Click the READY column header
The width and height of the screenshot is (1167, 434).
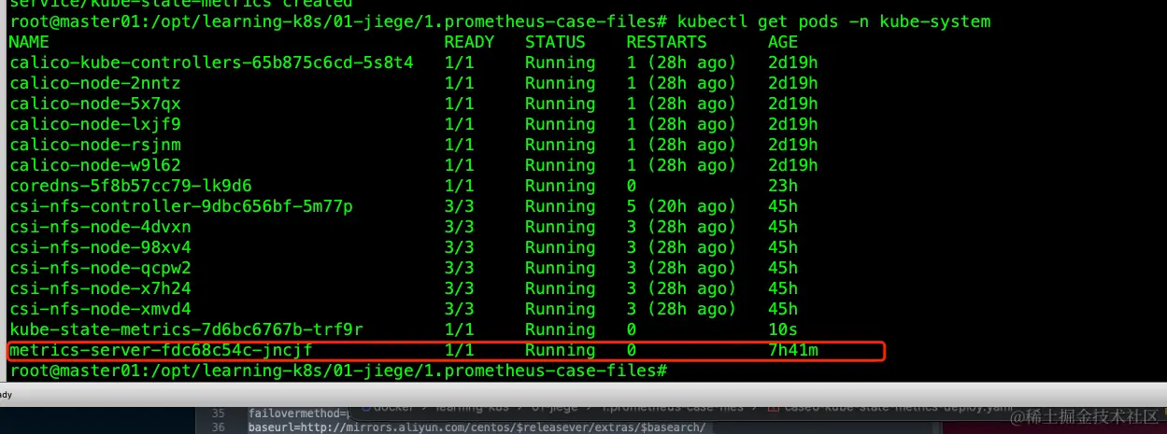[469, 42]
